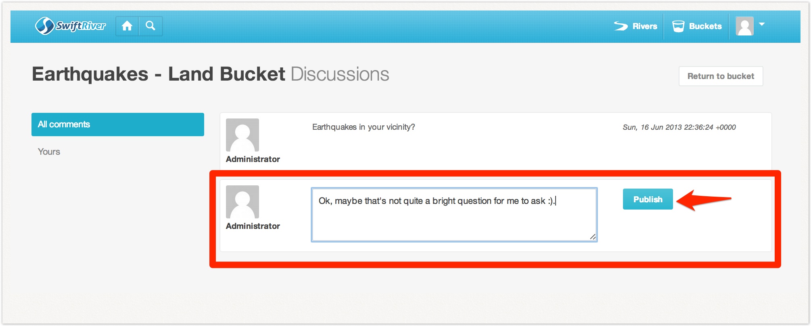Click the user avatar in the header
811x326 pixels.
pyautogui.click(x=744, y=26)
